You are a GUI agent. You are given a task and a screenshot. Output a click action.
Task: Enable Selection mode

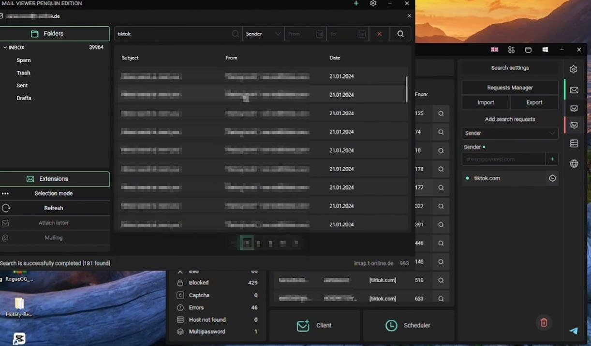coord(55,193)
